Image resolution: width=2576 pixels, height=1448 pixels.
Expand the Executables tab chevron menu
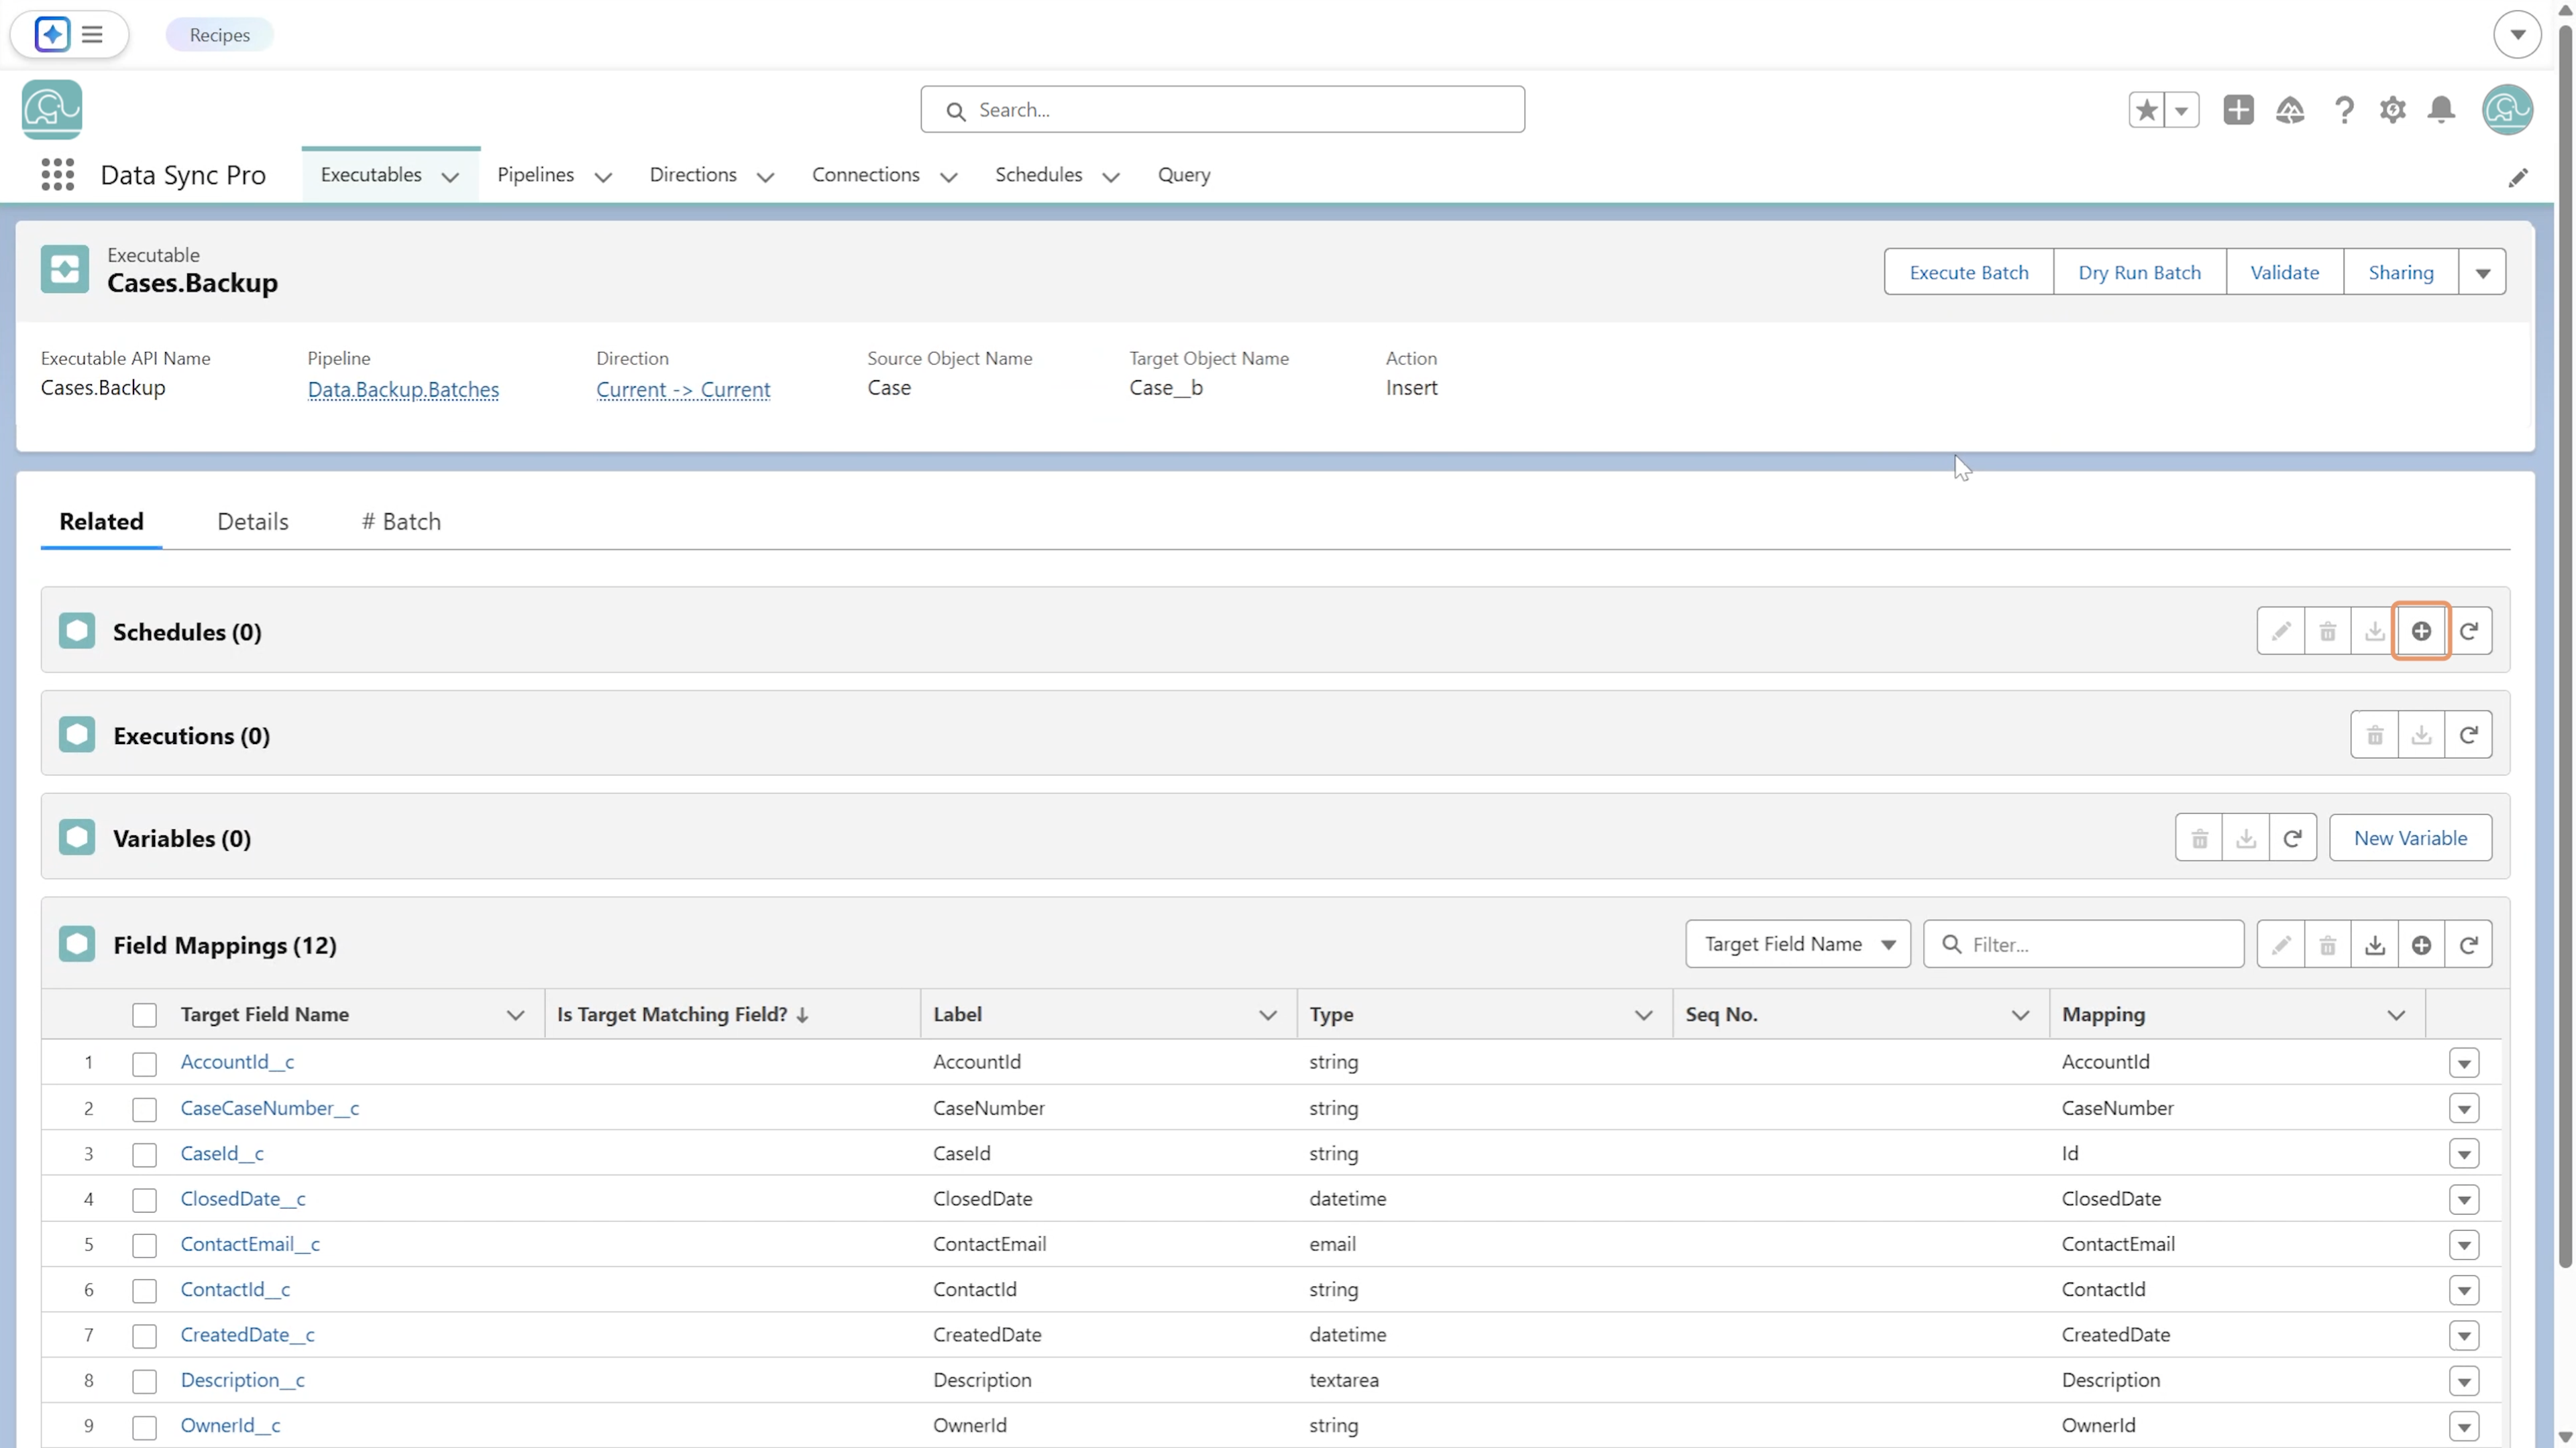450,177
